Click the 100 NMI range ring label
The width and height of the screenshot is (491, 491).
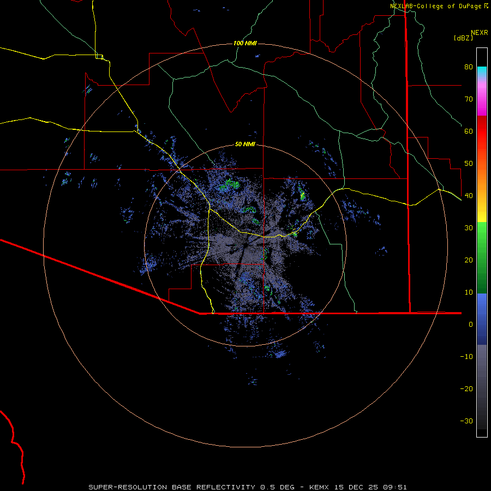pos(245,43)
